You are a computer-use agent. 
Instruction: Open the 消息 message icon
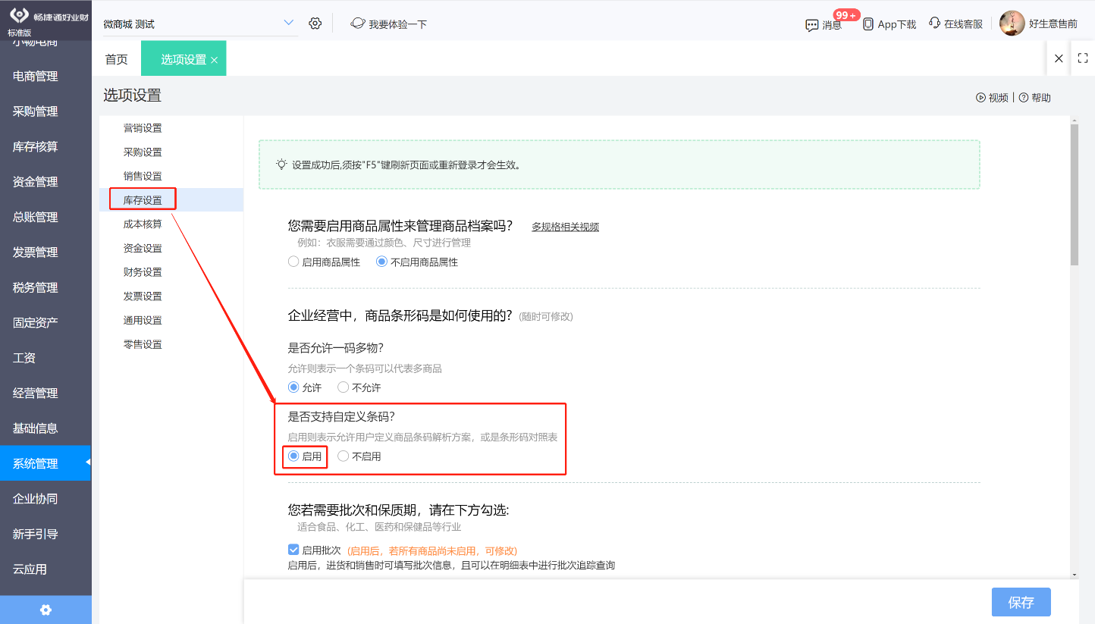pyautogui.click(x=812, y=25)
